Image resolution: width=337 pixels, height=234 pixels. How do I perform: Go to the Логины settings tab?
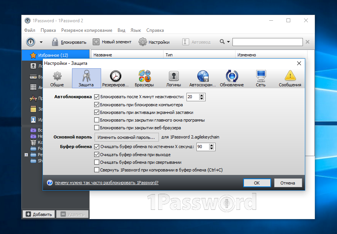(173, 79)
